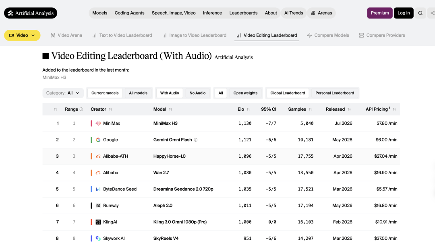Click the Artificial Analysis logo
Image resolution: width=435 pixels, height=245 pixels.
click(x=31, y=13)
